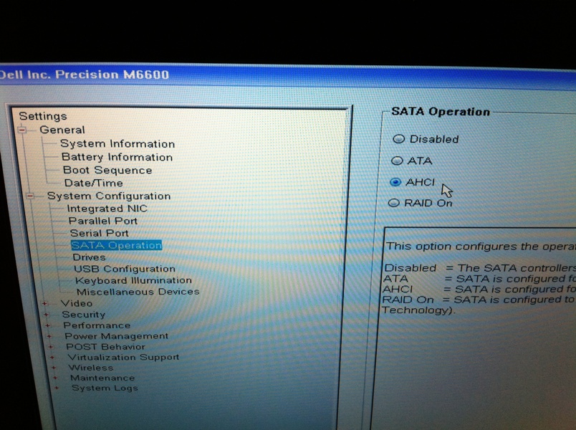Select Integrated NIC setting

pos(107,209)
